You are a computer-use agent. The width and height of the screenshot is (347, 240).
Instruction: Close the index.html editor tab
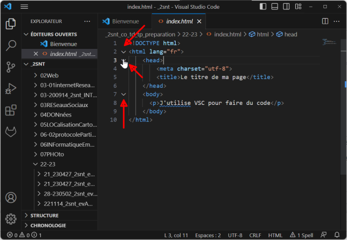(199, 21)
